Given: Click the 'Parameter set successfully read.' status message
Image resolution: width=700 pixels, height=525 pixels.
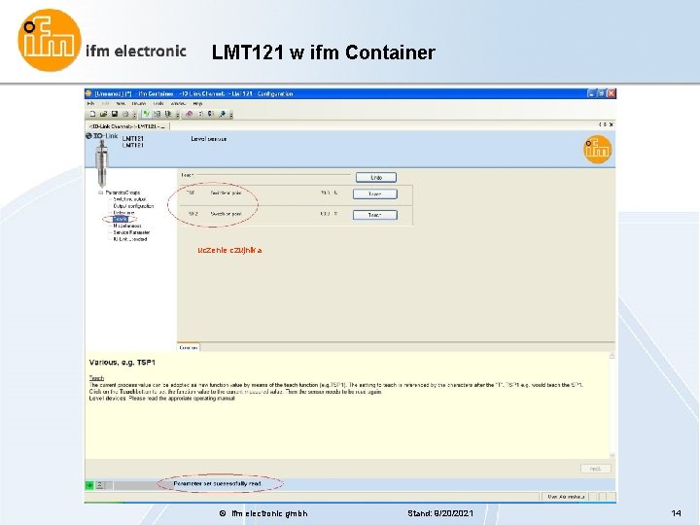Looking at the screenshot, I should [x=218, y=483].
